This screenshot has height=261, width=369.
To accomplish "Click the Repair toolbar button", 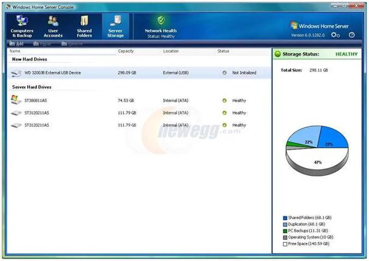I will [x=42, y=44].
